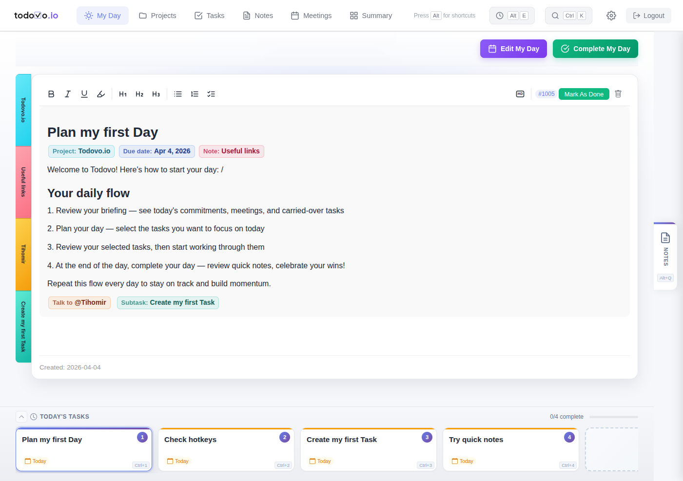Click the task ID #1005 badge
This screenshot has height=481, width=683.
tap(546, 94)
